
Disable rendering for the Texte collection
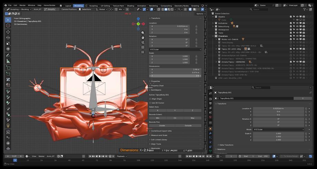pyautogui.click(x=304, y=33)
